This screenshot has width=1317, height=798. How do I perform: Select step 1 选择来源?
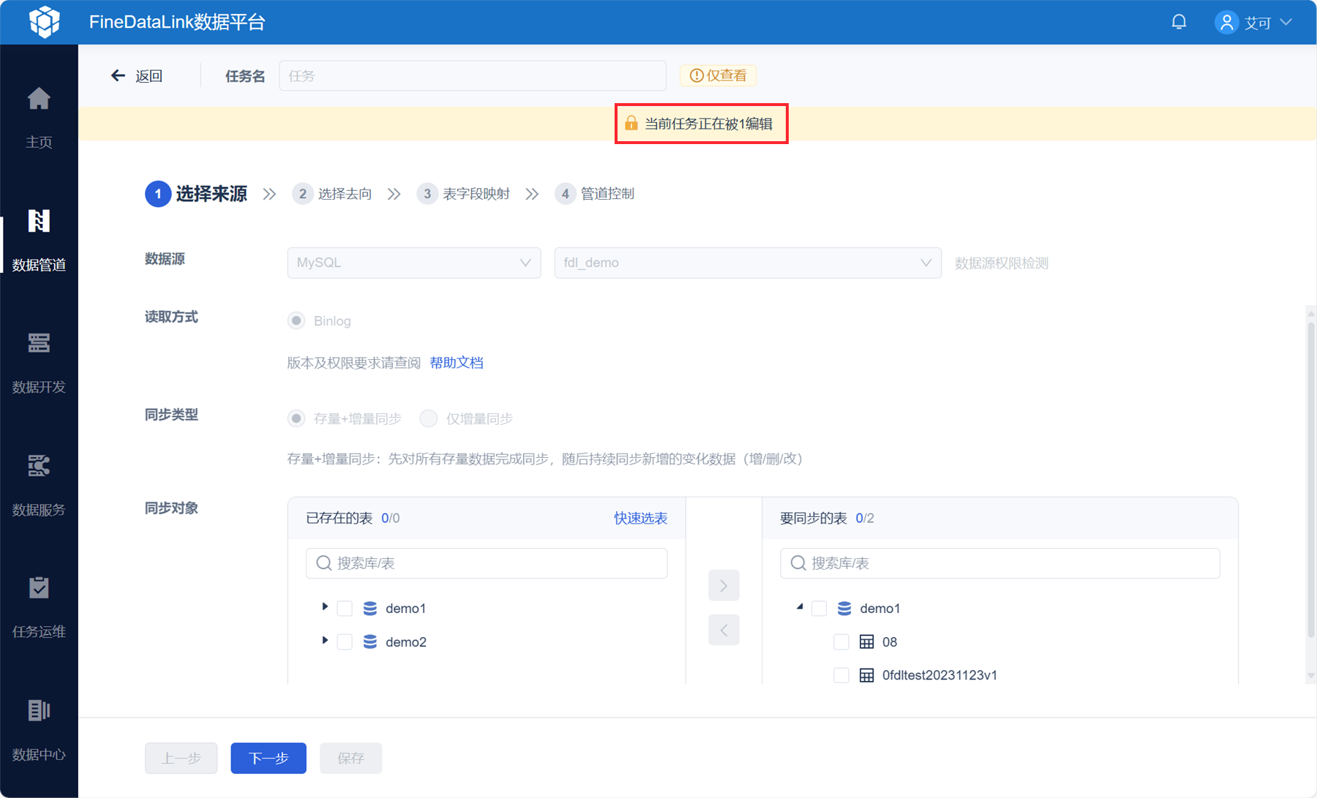coord(196,194)
